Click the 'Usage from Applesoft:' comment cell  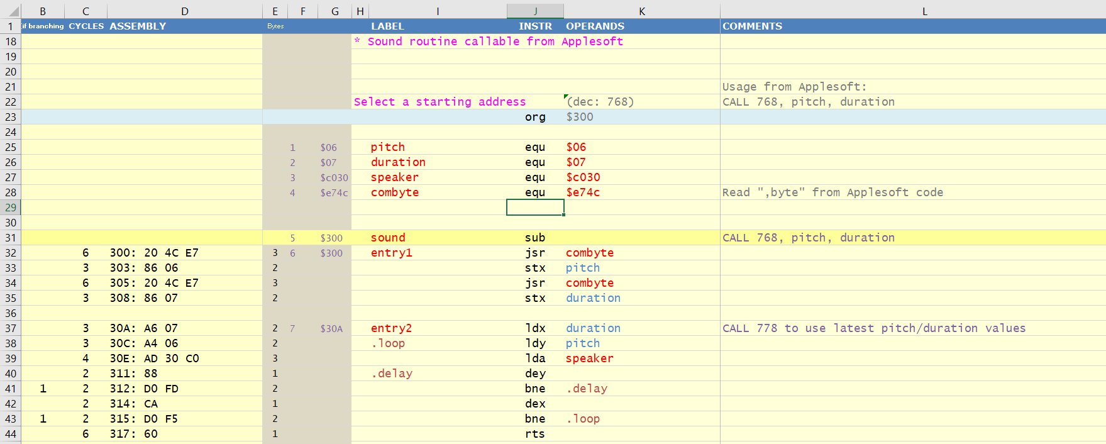pos(794,87)
